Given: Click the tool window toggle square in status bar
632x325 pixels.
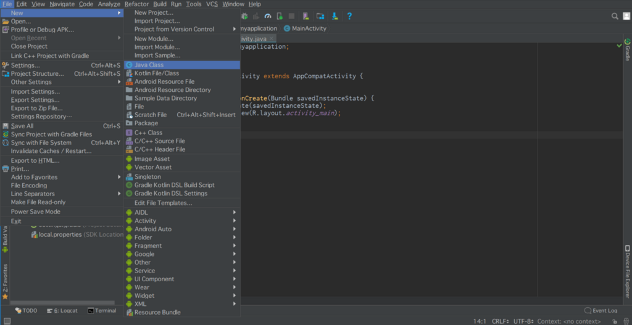Looking at the screenshot, I should (7, 321).
